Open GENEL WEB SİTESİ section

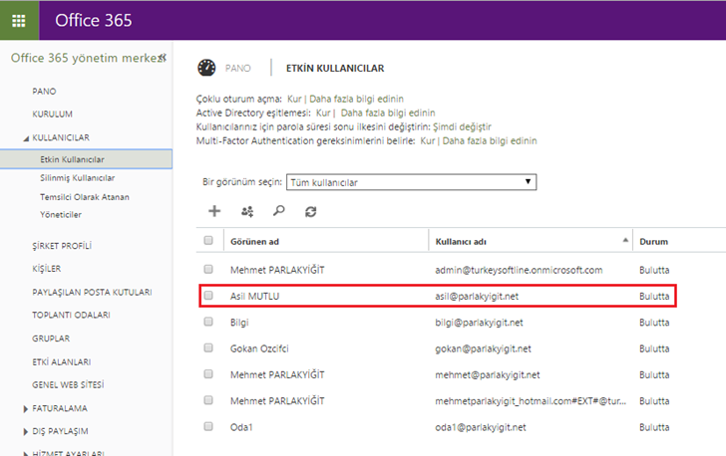[68, 384]
